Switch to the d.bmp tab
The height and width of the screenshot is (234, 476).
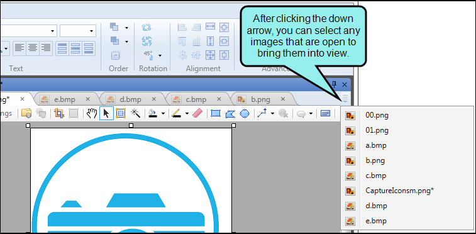[x=130, y=99]
